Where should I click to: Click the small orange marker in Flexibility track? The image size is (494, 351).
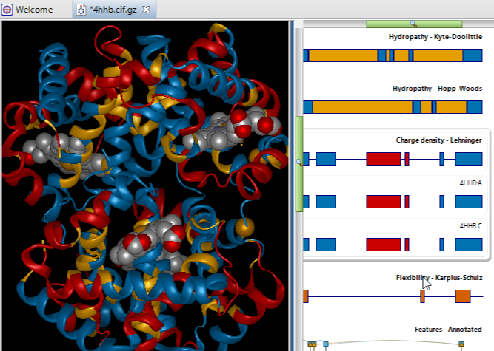coord(422,296)
